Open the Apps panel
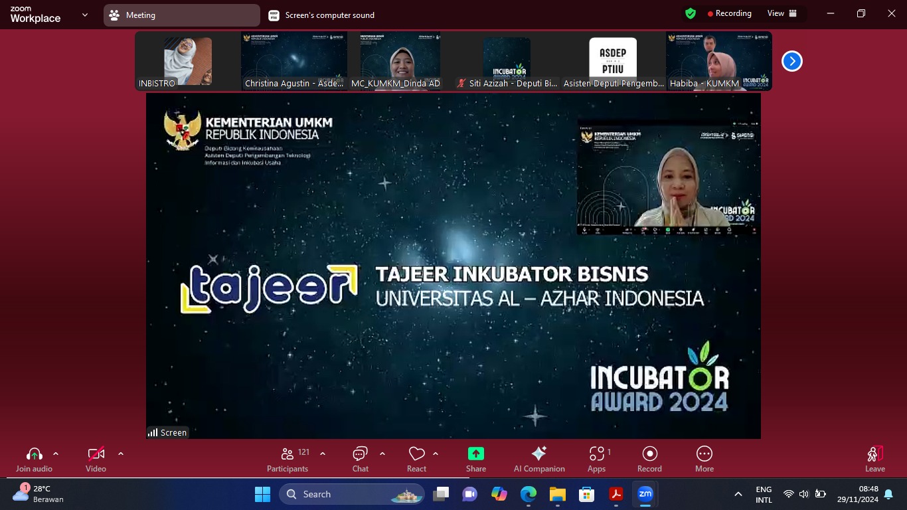The height and width of the screenshot is (510, 907). tap(597, 460)
